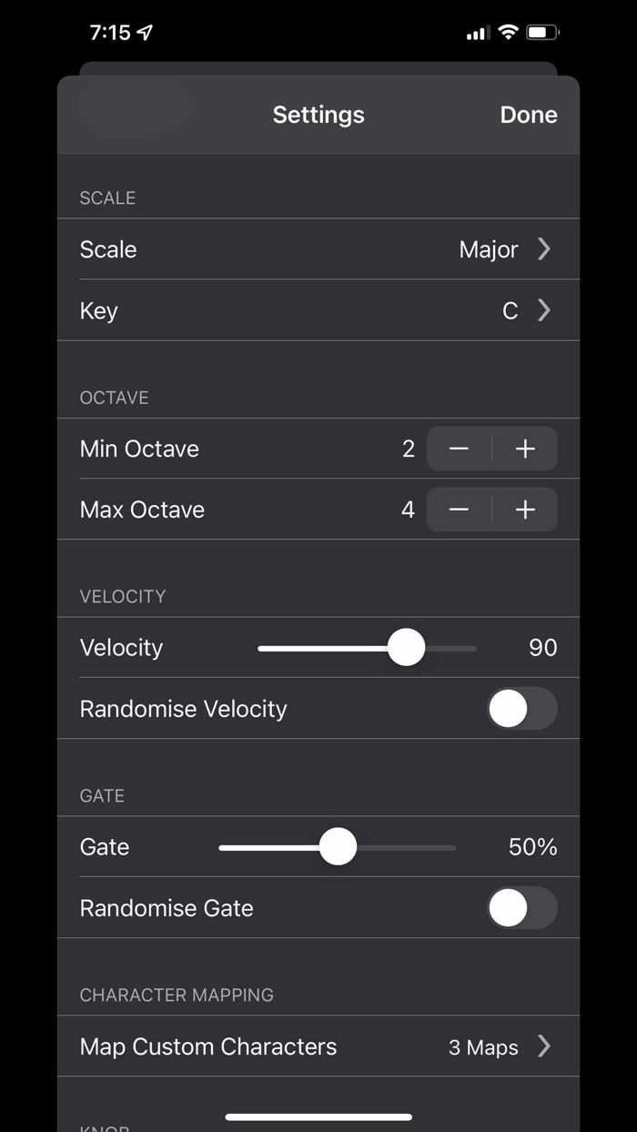Enable Randomise Gate
Viewport: 637px width, 1132px height.
(521, 908)
